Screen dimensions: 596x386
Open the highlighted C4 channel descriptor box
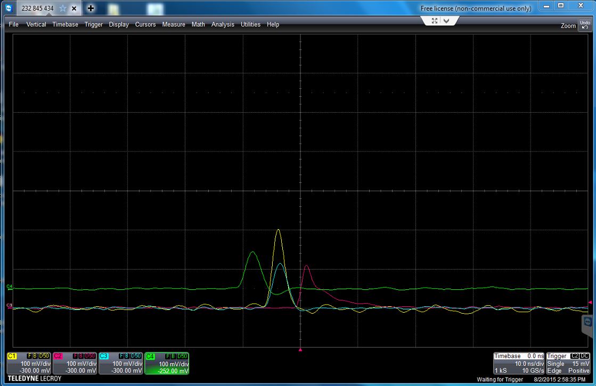coord(167,363)
